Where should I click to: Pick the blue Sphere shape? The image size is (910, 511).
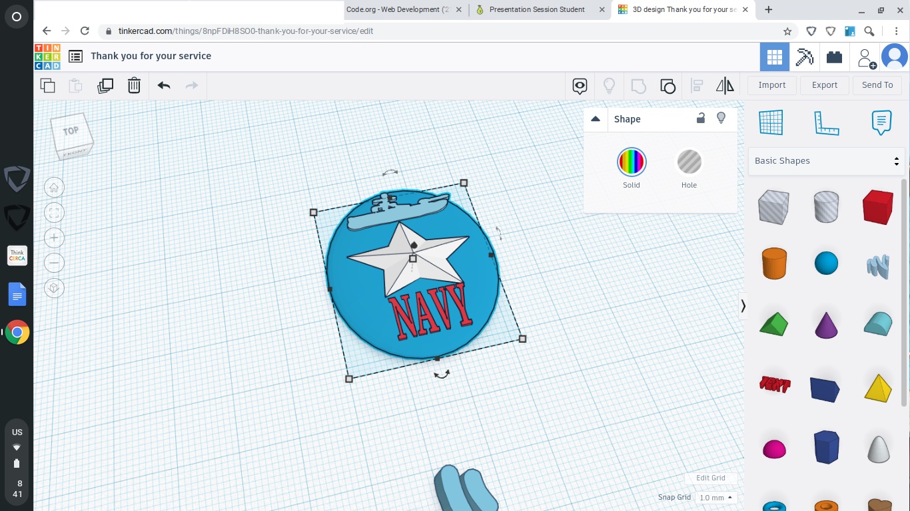tap(826, 263)
